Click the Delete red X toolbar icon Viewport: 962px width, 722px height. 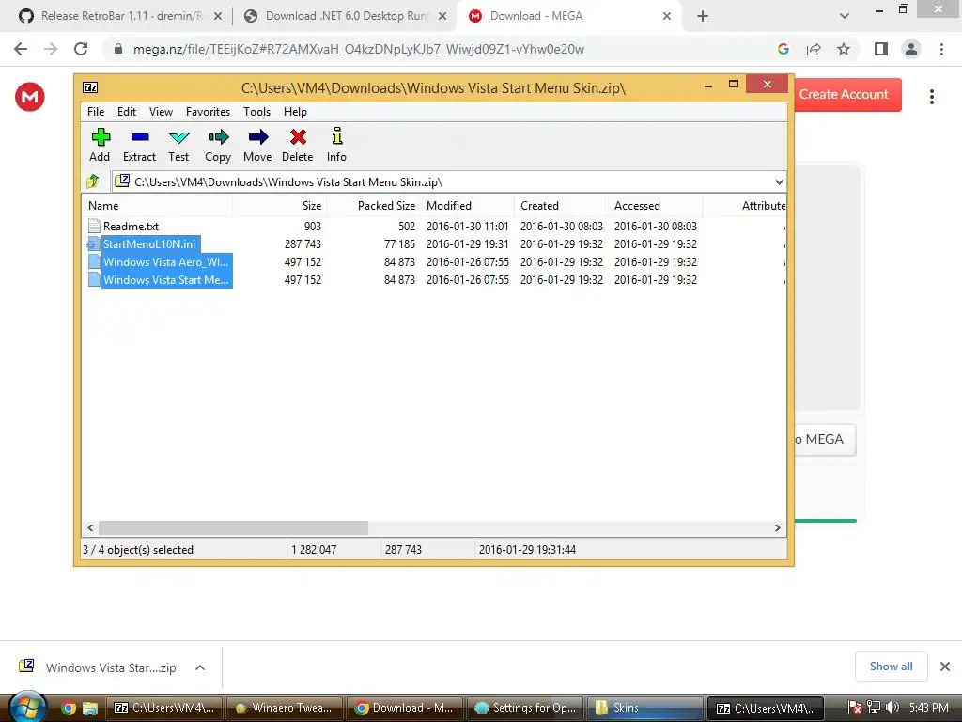[298, 137]
